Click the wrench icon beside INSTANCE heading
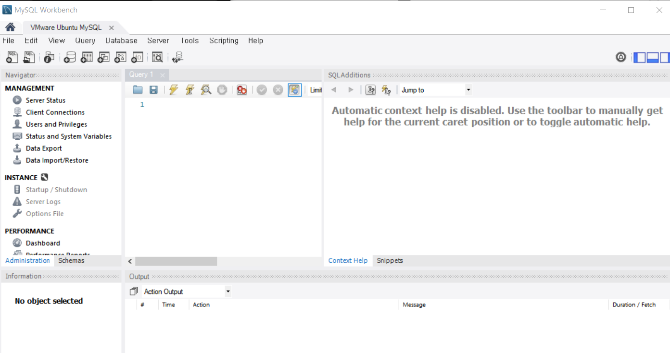This screenshot has height=353, width=670. click(44, 177)
